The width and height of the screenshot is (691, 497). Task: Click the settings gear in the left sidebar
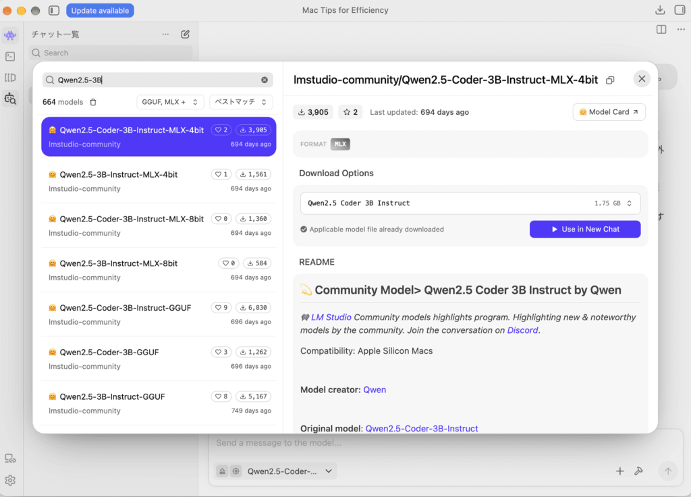pos(10,480)
